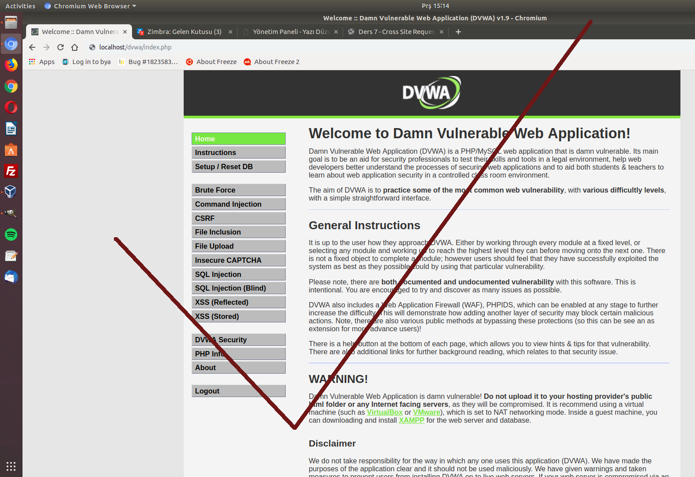Open the Files app in the dock
The image size is (695, 477).
pyautogui.click(x=11, y=23)
